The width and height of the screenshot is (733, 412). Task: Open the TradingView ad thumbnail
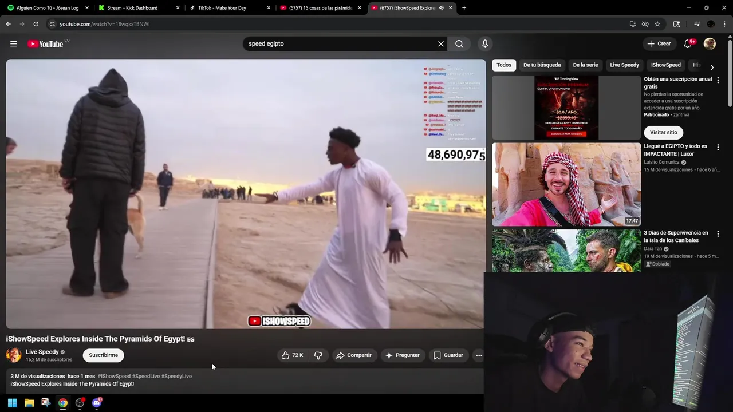click(x=566, y=108)
